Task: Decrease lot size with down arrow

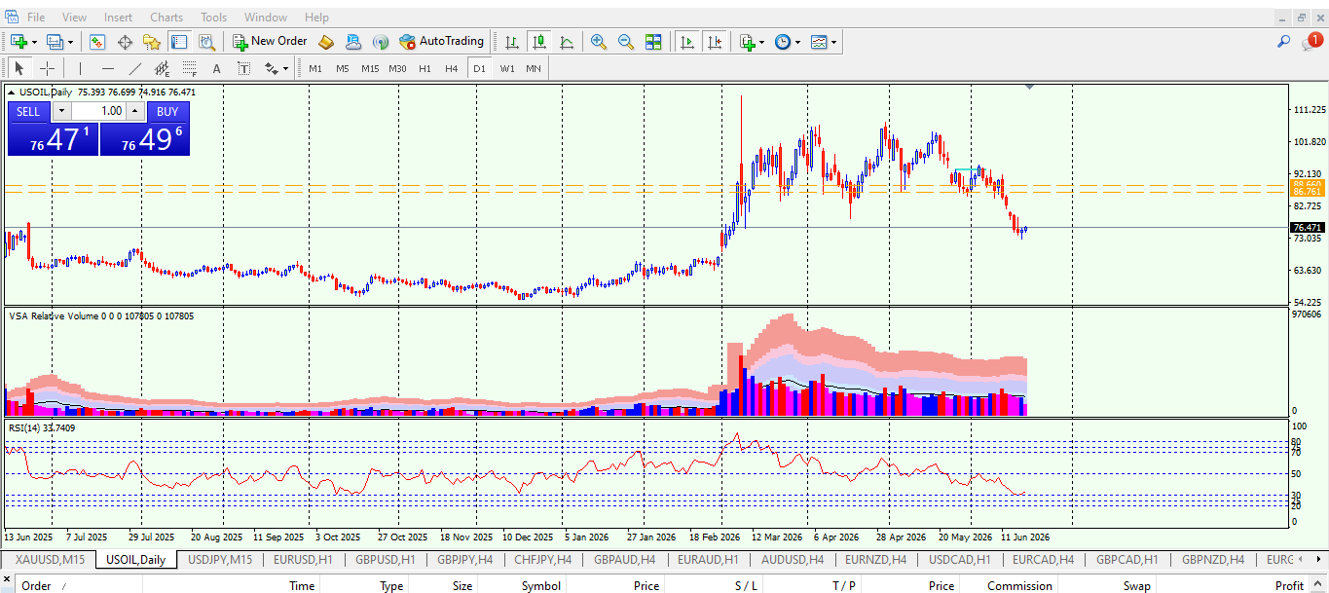Action: 61,111
